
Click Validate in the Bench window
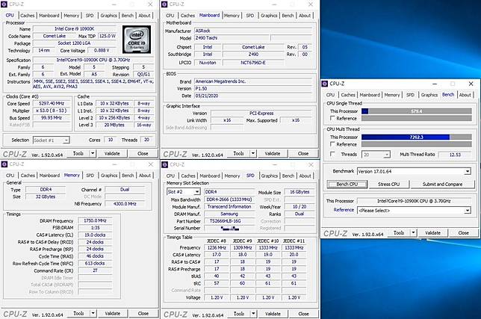433,233
